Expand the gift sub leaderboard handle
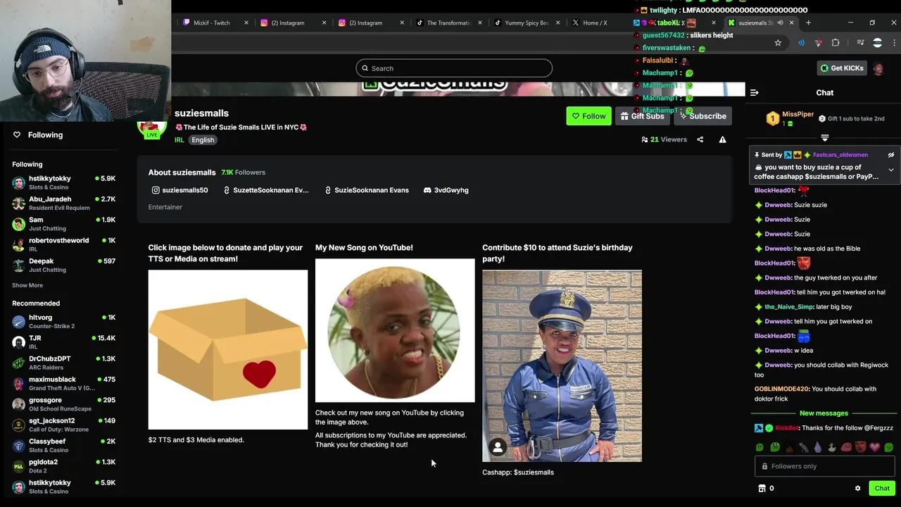 coord(825,138)
